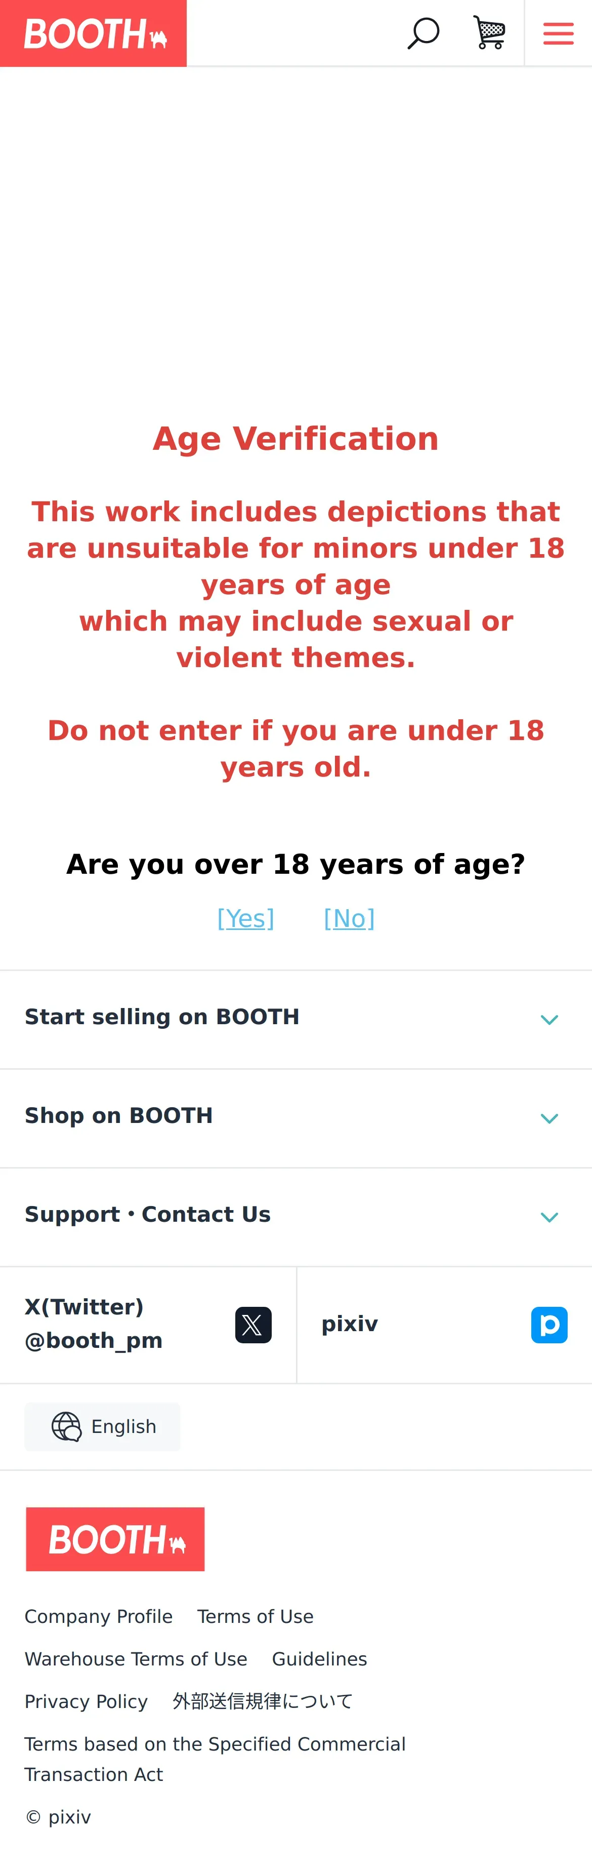Open the Guidelines page
The image size is (592, 1863).
[319, 1659]
